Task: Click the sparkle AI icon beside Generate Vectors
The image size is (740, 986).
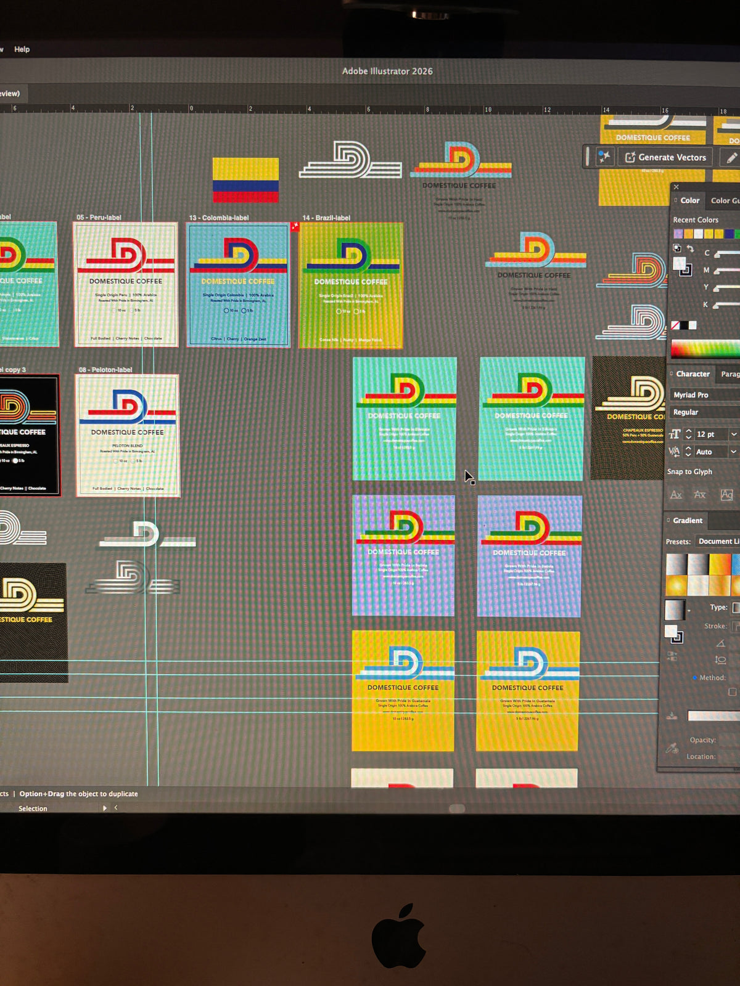Action: [x=604, y=157]
